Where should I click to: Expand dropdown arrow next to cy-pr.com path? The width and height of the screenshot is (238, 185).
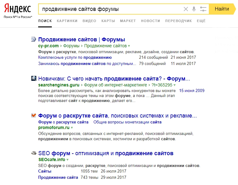(129, 46)
